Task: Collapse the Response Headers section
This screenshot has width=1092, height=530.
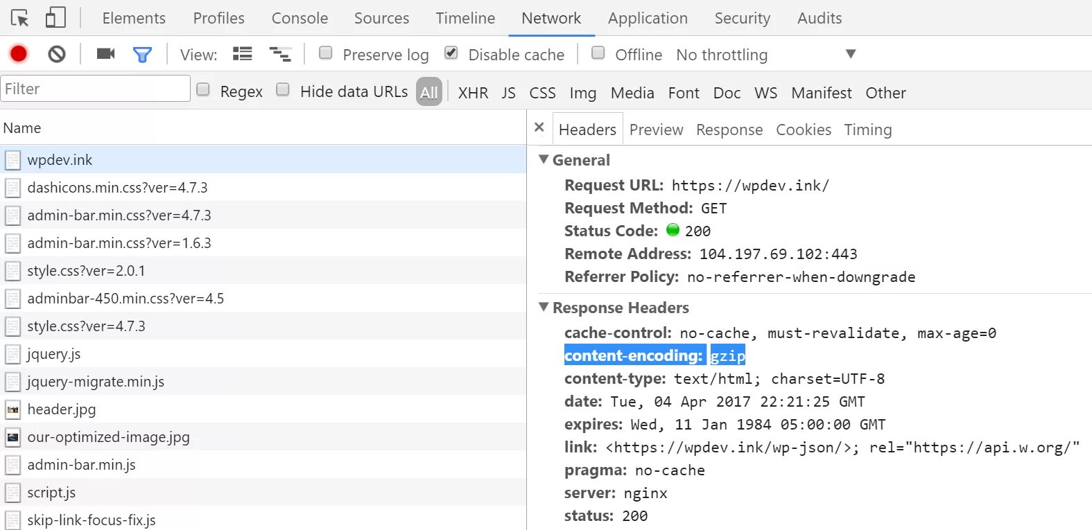Action: [x=544, y=308]
